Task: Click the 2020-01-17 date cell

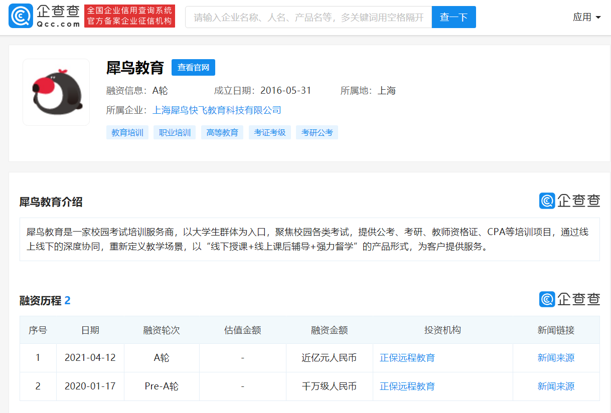Action: click(x=90, y=386)
